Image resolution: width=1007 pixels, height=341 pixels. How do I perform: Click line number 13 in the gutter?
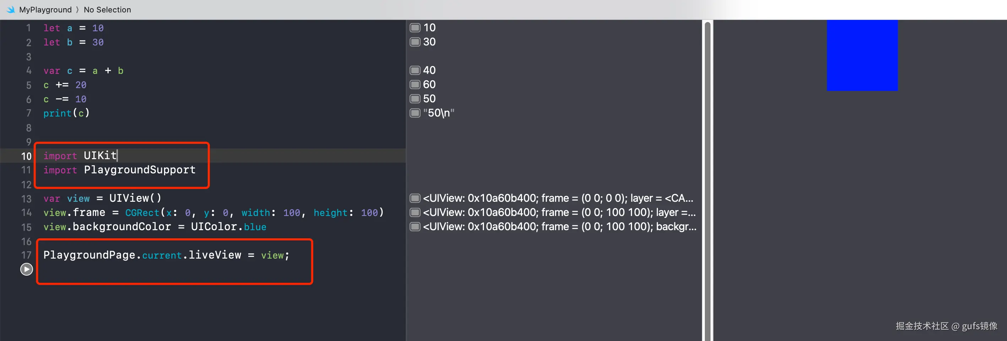click(26, 199)
